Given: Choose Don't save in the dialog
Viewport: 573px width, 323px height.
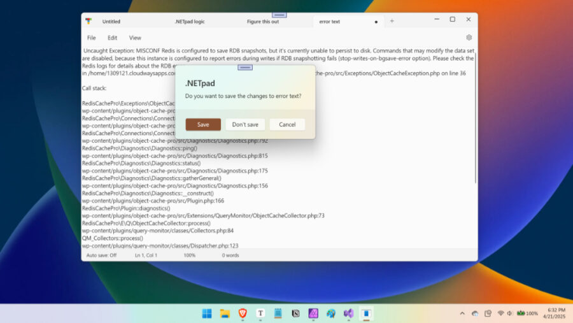Looking at the screenshot, I should coord(245,124).
